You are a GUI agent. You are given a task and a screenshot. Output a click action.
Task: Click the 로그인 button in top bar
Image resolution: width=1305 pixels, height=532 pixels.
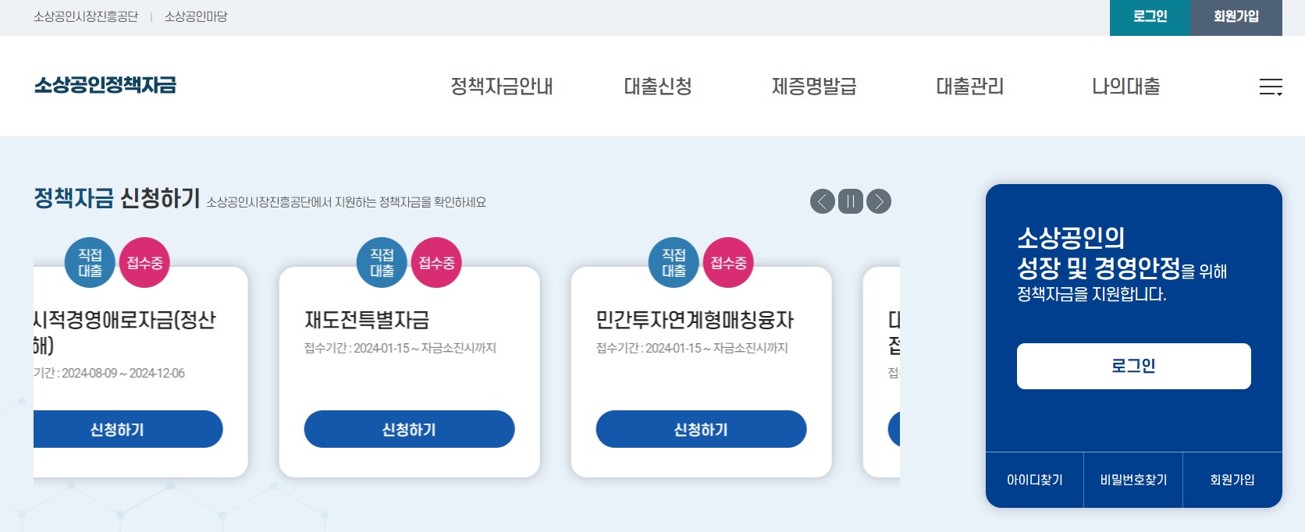click(x=1149, y=17)
